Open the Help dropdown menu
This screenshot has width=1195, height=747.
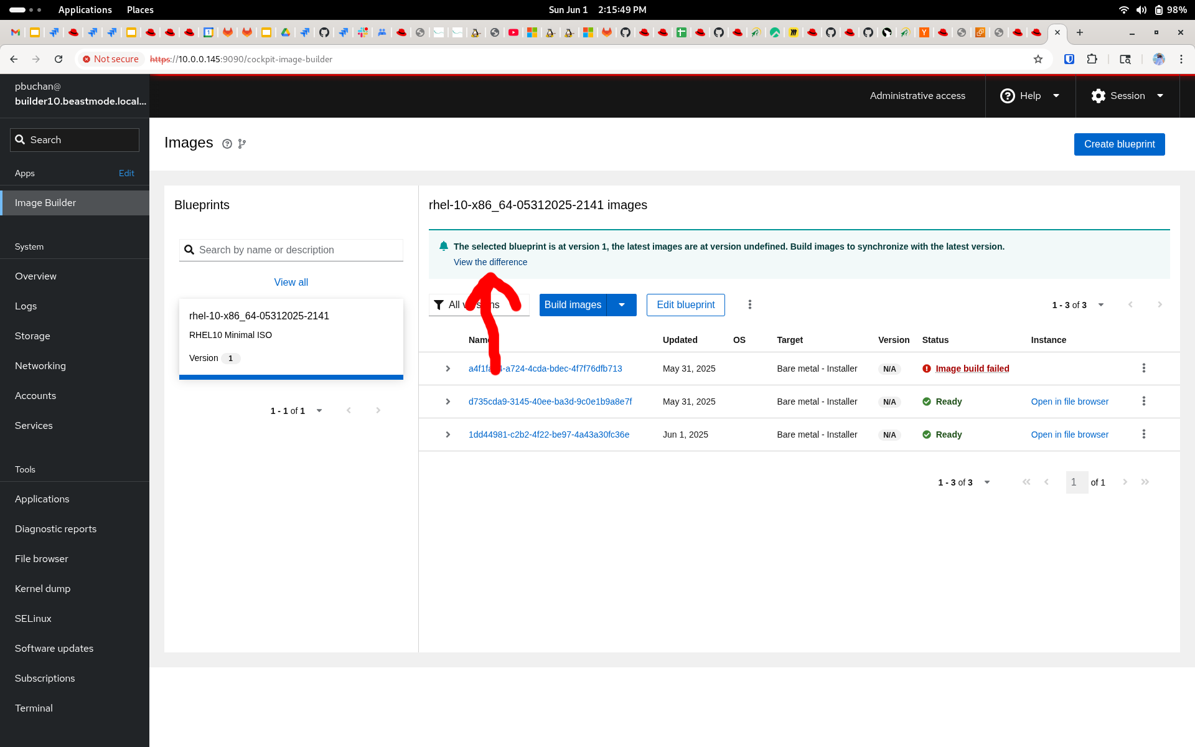[1030, 96]
